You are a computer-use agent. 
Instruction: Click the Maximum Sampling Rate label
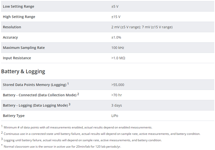pos(24,48)
